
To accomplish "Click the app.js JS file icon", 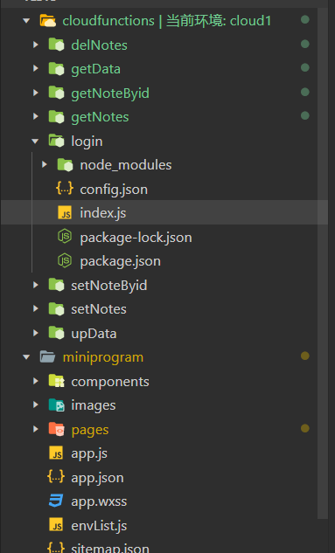I will pyautogui.click(x=56, y=453).
